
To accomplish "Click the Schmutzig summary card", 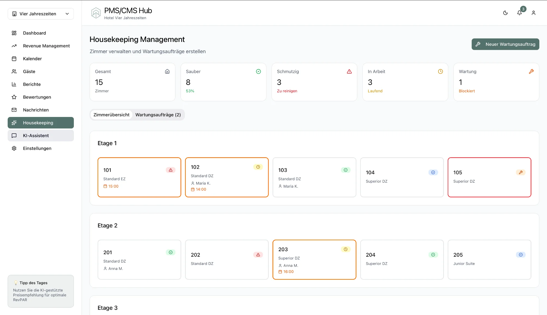I will [x=314, y=82].
